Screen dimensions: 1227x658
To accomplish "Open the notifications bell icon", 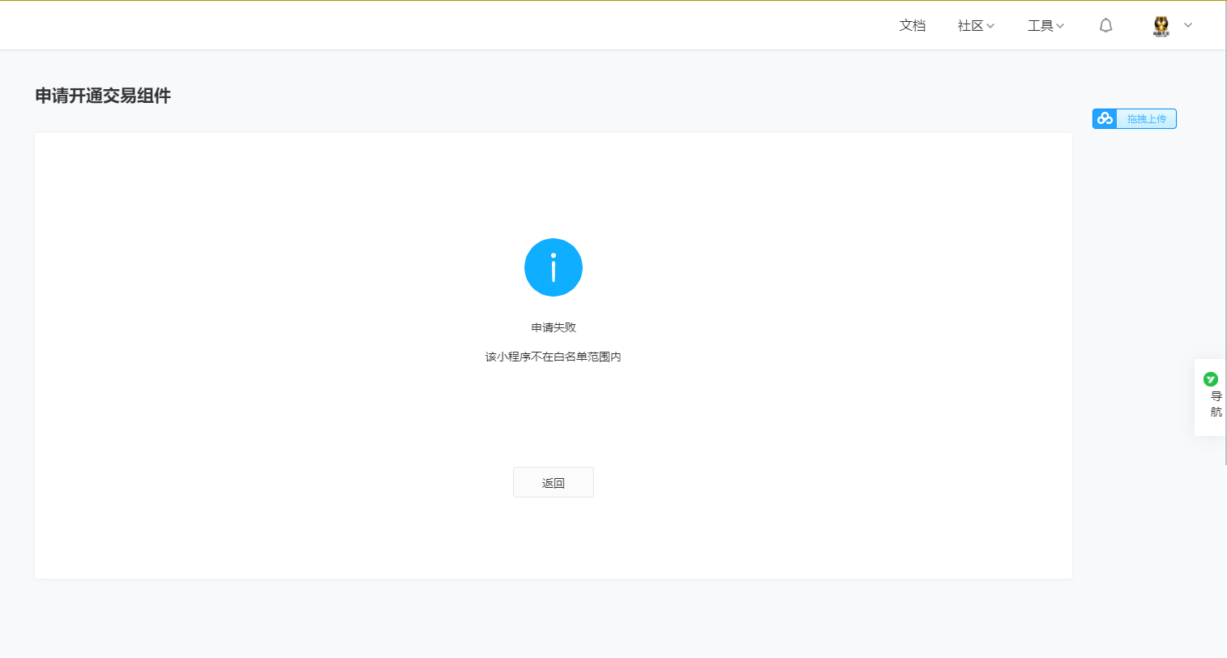I will 1105,26.
